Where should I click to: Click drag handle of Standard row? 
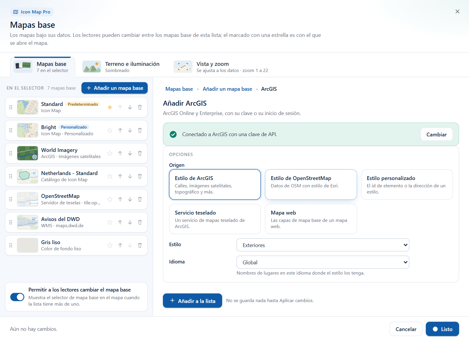[11, 107]
